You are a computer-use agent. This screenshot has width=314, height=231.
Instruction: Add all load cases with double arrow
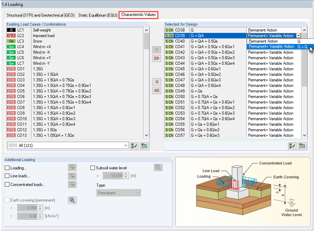[157, 59]
